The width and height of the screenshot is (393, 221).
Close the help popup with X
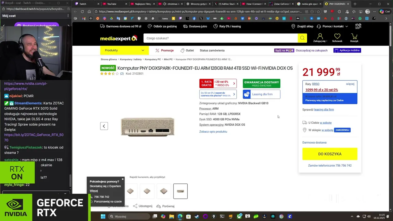coord(123,179)
